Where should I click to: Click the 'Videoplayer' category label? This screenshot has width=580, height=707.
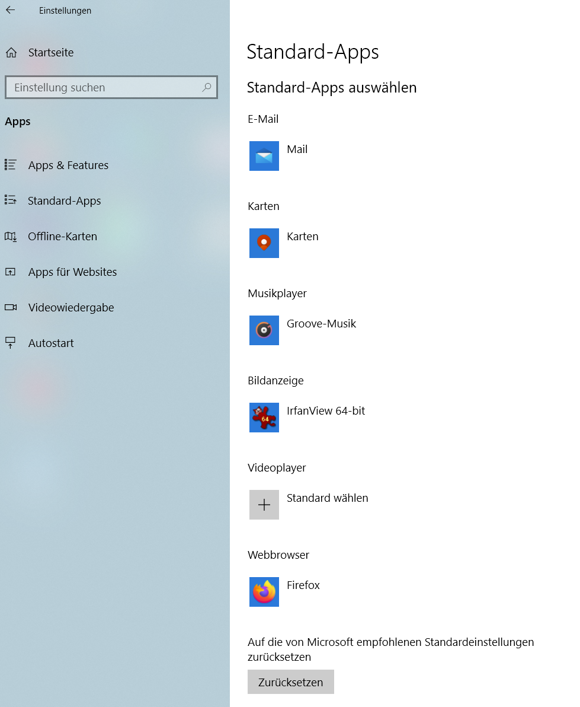tap(277, 467)
